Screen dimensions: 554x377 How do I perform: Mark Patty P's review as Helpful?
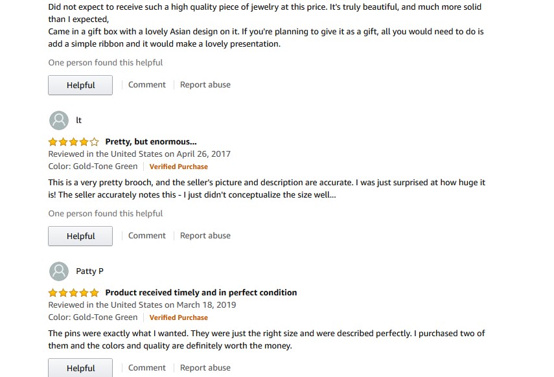(80, 368)
